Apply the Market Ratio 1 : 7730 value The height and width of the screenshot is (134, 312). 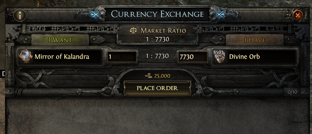click(157, 39)
